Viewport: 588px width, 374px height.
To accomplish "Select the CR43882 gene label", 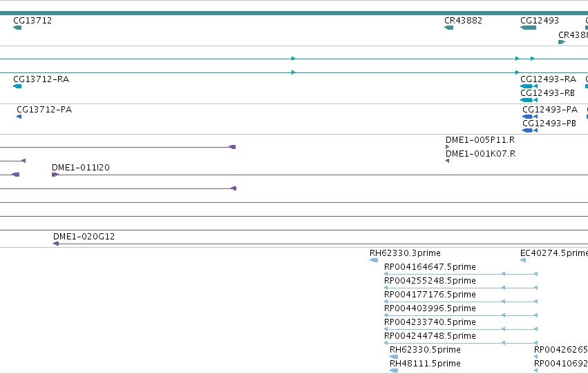I will pyautogui.click(x=463, y=20).
